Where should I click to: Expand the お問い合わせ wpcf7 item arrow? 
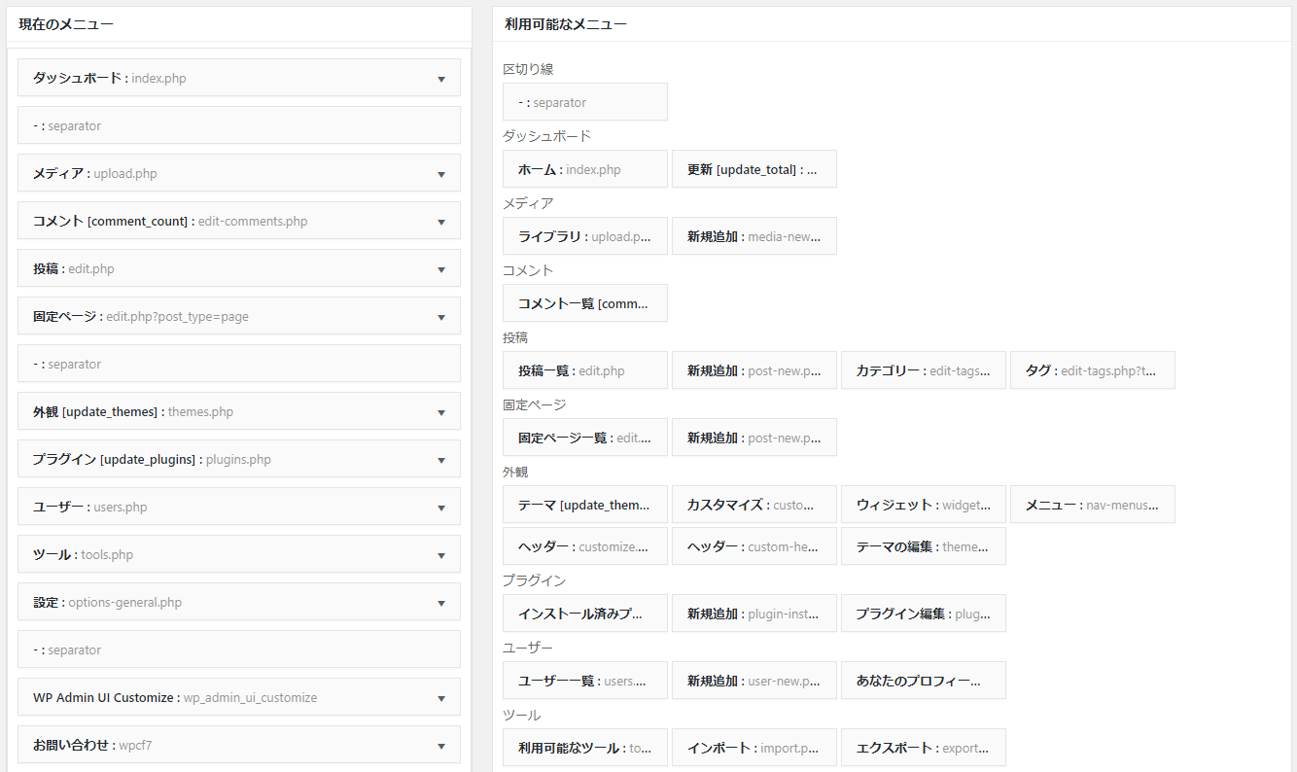coord(441,746)
